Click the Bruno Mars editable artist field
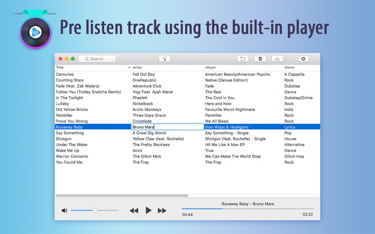 [168, 127]
